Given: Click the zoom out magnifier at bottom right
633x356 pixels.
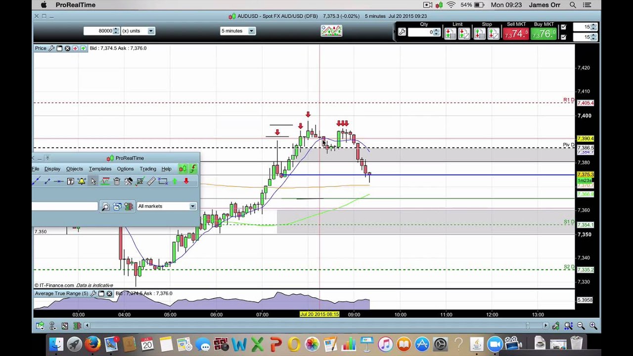Looking at the screenshot, I should click(581, 325).
